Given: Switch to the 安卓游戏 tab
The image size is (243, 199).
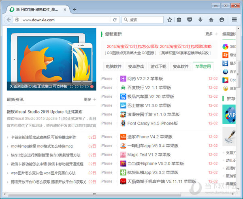Looking at the screenshot, I should tap(136, 66).
